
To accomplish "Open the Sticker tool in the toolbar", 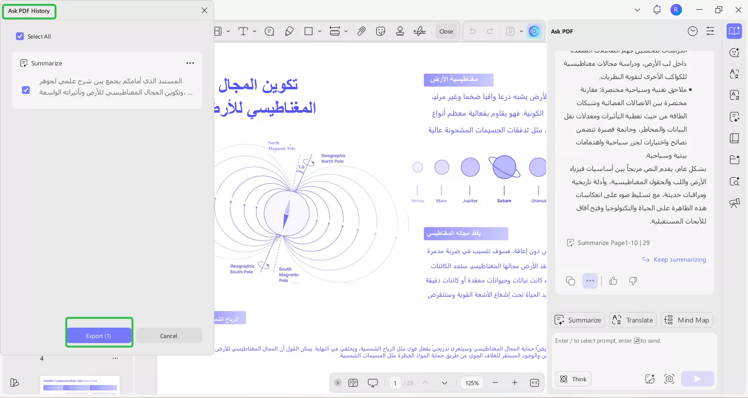I will (381, 31).
